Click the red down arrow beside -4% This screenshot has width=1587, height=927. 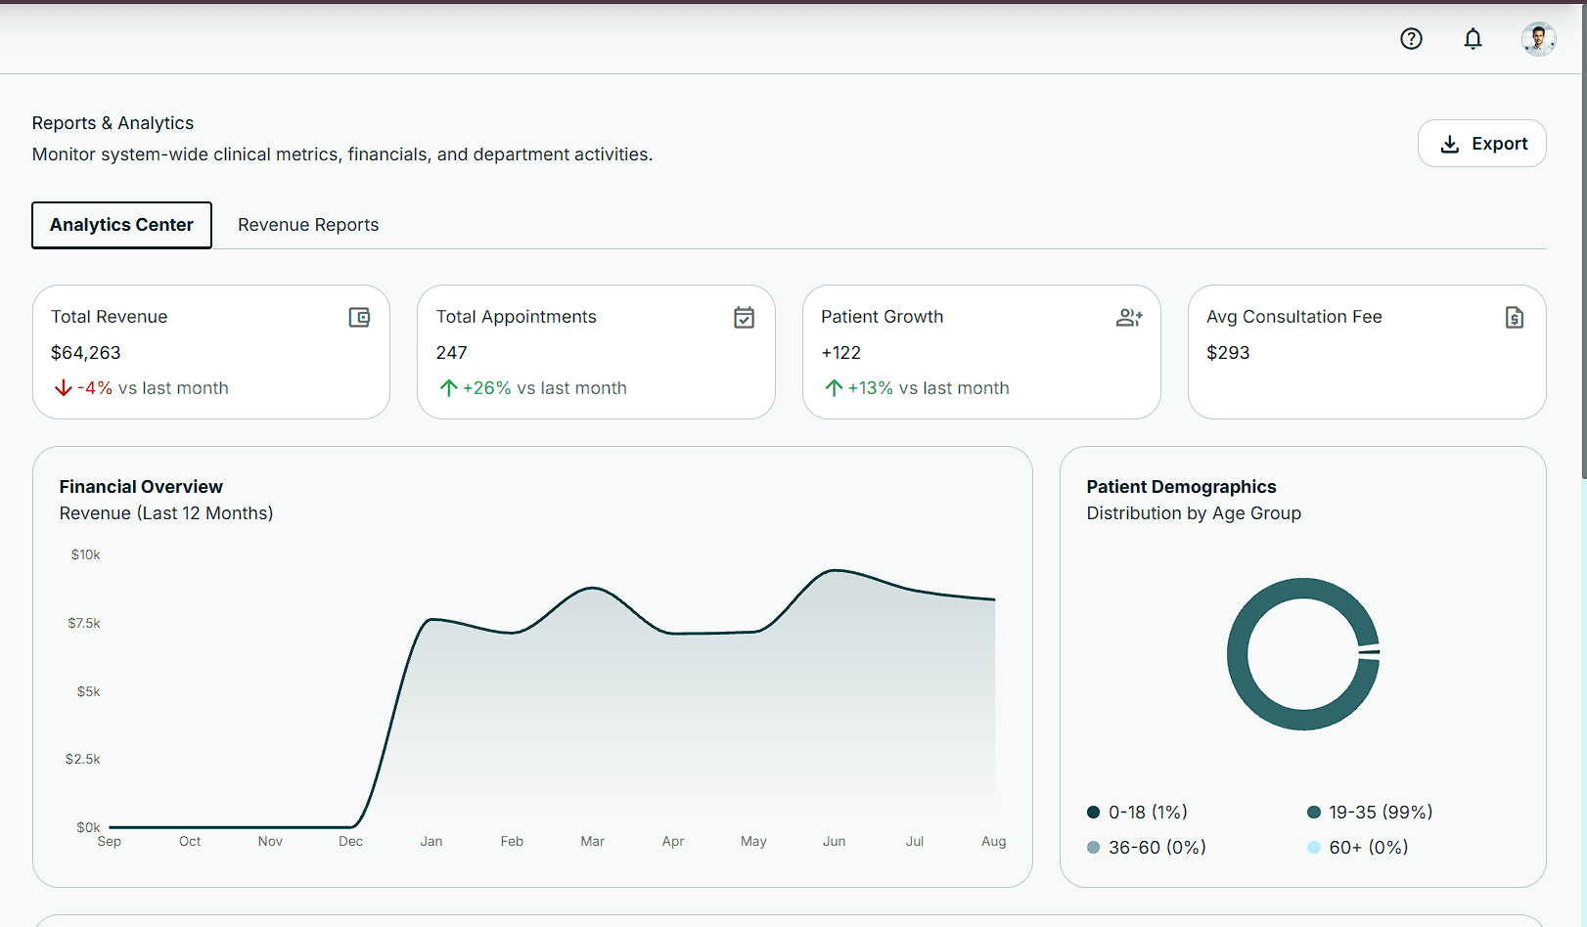click(64, 388)
